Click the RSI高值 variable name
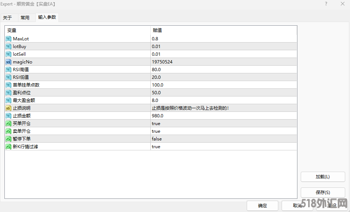350x212 pixels. coord(21,69)
